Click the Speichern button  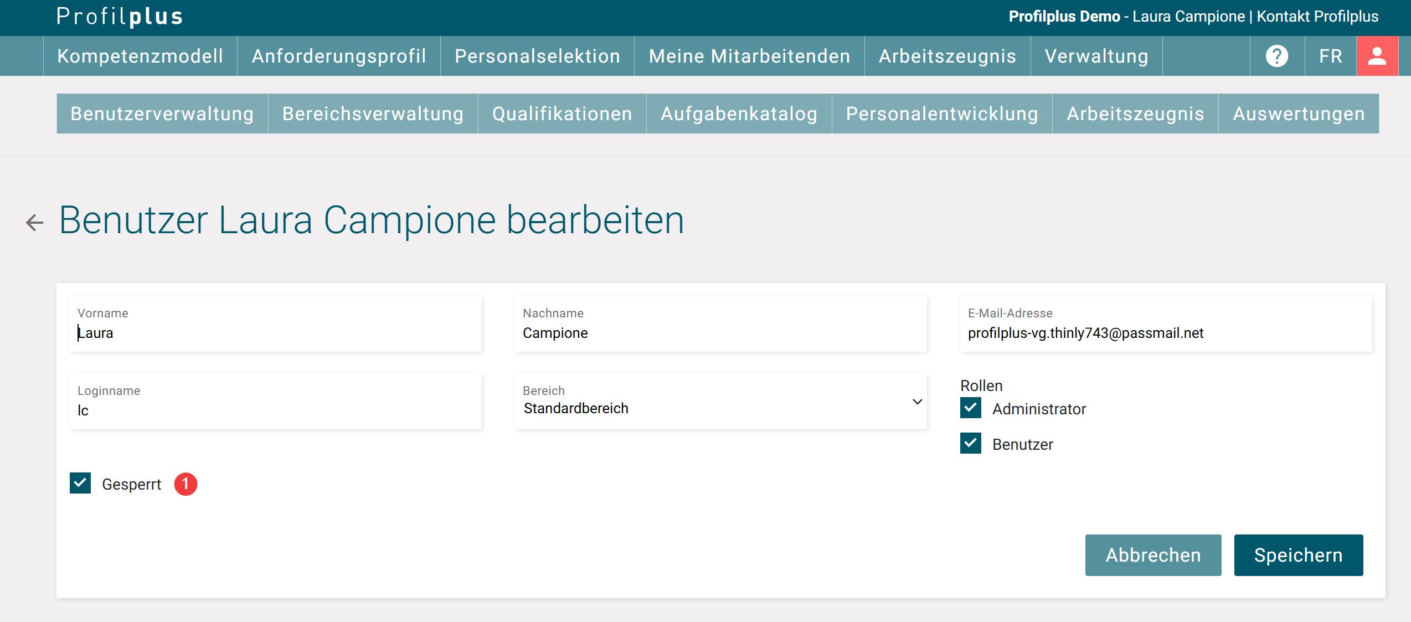pos(1298,555)
